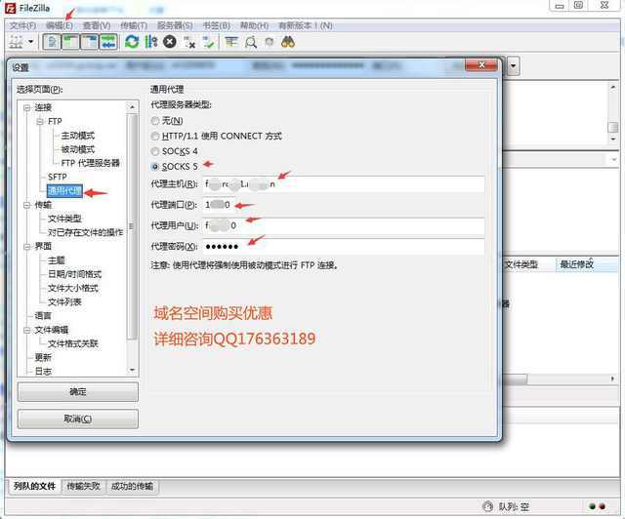Toggle the message log display icon
The image size is (625, 519).
point(52,41)
